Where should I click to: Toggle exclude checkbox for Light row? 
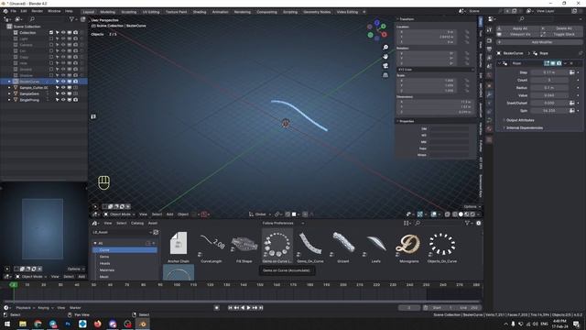tap(51, 38)
